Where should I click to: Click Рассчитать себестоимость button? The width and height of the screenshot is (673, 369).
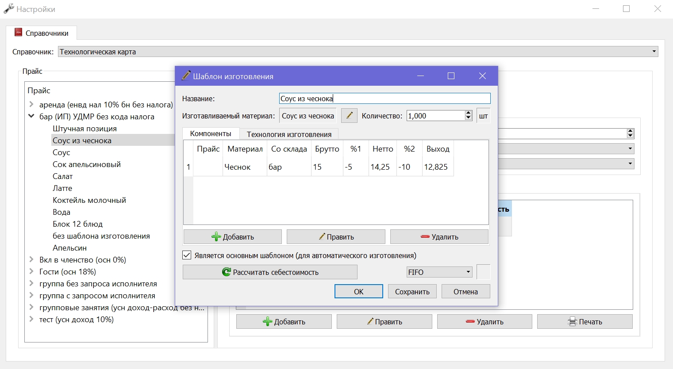click(x=270, y=272)
